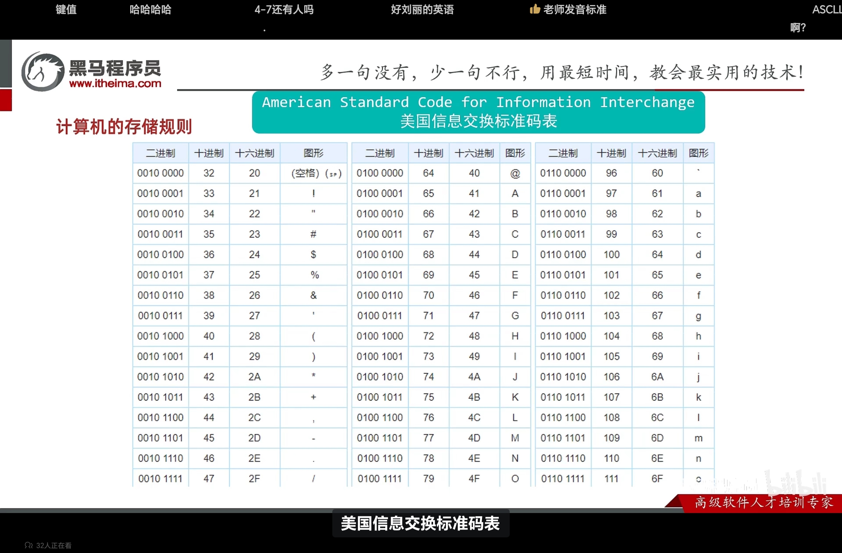Viewport: 842px width, 553px height.
Task: Click the 键值 danmaku comment
Action: [x=66, y=10]
